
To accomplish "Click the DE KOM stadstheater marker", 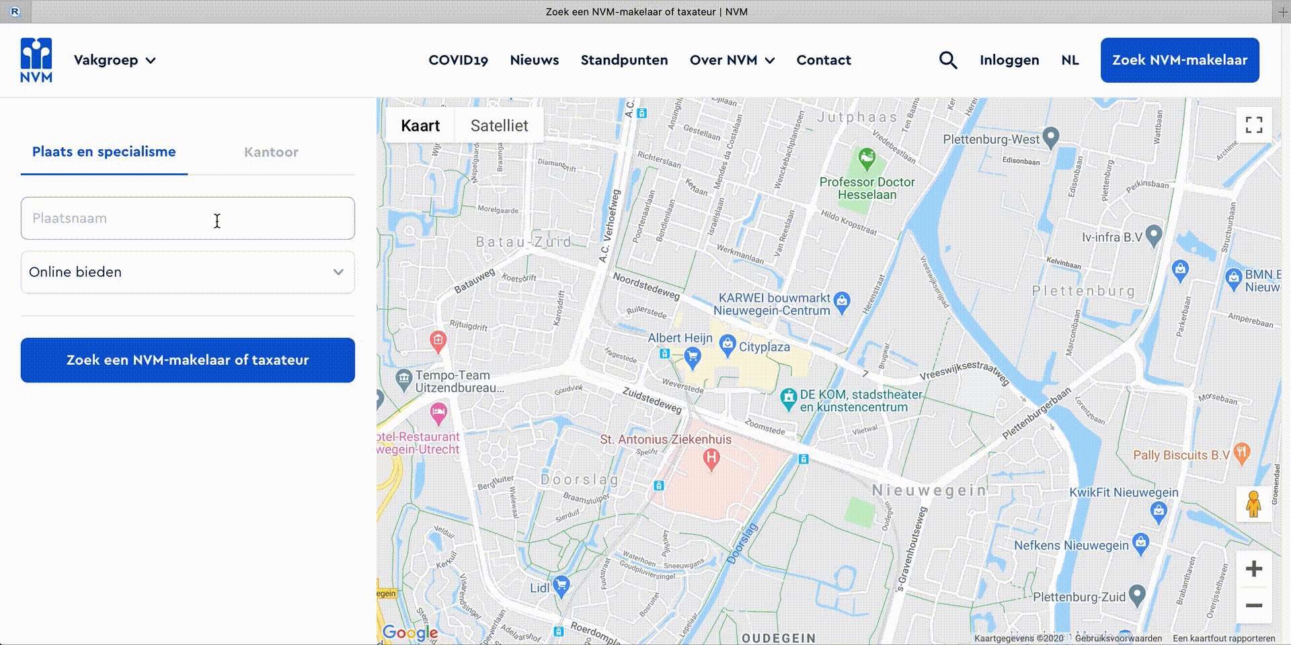I will pos(788,398).
